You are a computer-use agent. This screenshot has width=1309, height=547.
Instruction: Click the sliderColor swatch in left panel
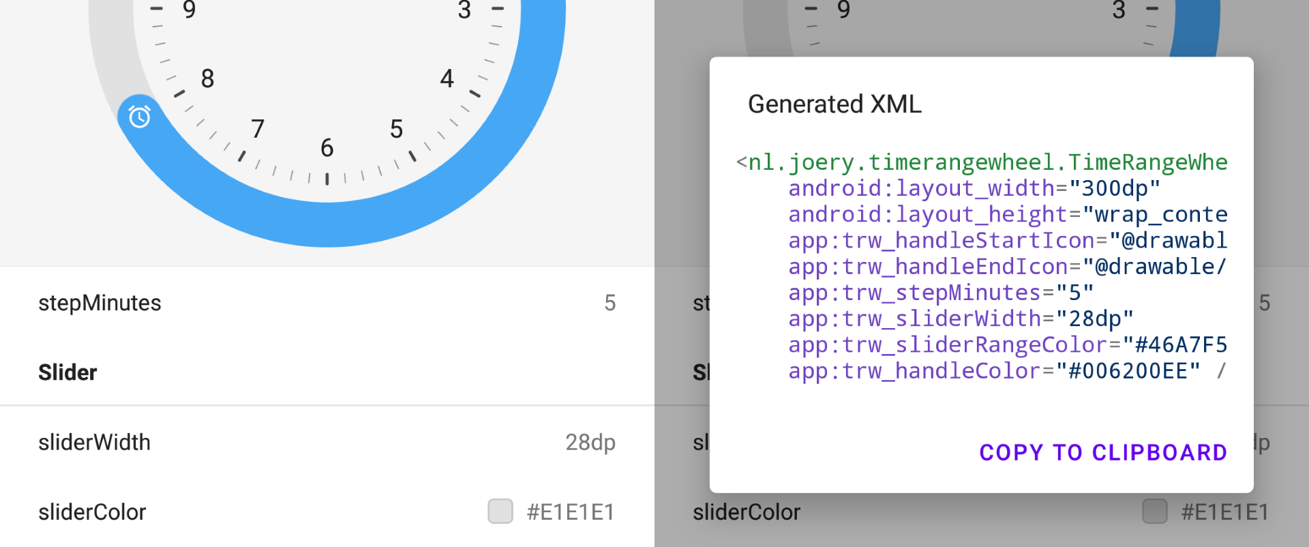tap(500, 511)
